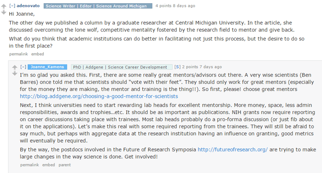Open permalink of adenovato's comment
This screenshot has height=173, width=322.
pos(18,54)
